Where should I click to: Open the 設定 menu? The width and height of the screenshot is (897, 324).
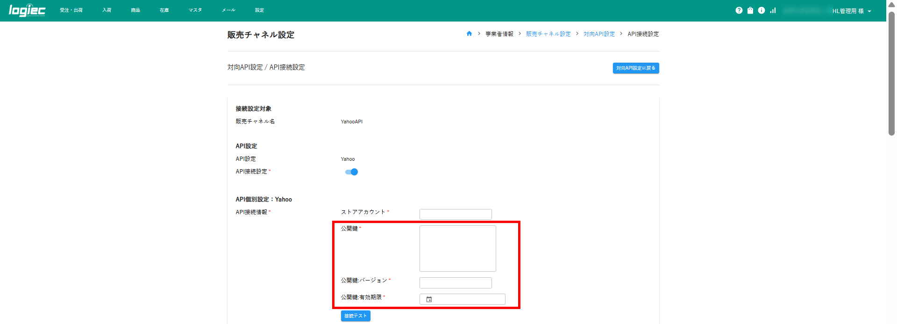(259, 10)
